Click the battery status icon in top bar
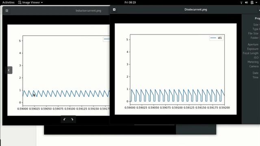Viewport: 260px width, 146px height. pyautogui.click(x=252, y=2)
